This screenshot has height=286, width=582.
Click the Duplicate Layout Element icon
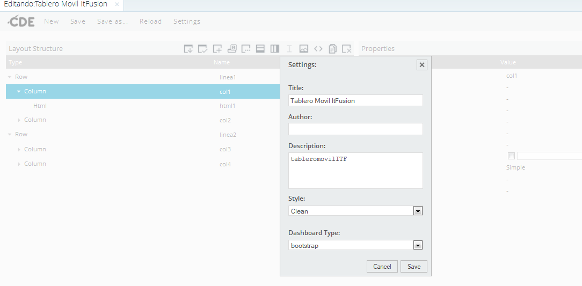332,49
